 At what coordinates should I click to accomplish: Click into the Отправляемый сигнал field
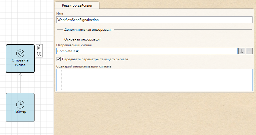(x=147, y=51)
